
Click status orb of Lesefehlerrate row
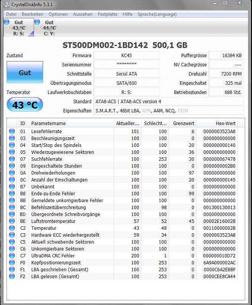pyautogui.click(x=12, y=131)
